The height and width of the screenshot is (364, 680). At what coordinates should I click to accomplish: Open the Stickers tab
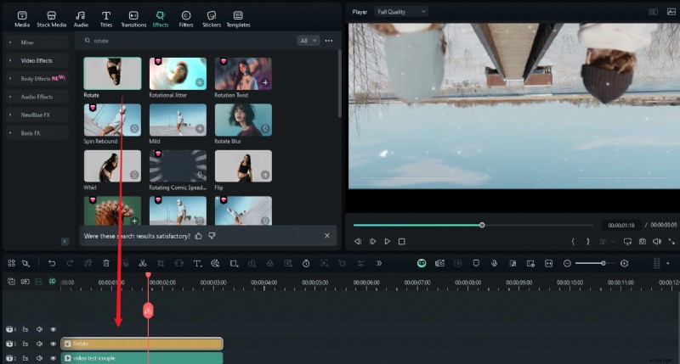(212, 19)
